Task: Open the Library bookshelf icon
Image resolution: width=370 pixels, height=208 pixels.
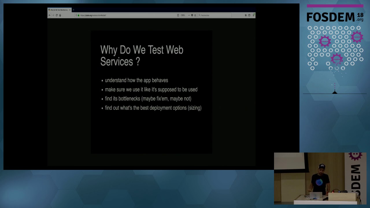Action: coord(246,15)
